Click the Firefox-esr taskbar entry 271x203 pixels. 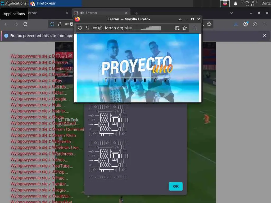[55, 3]
